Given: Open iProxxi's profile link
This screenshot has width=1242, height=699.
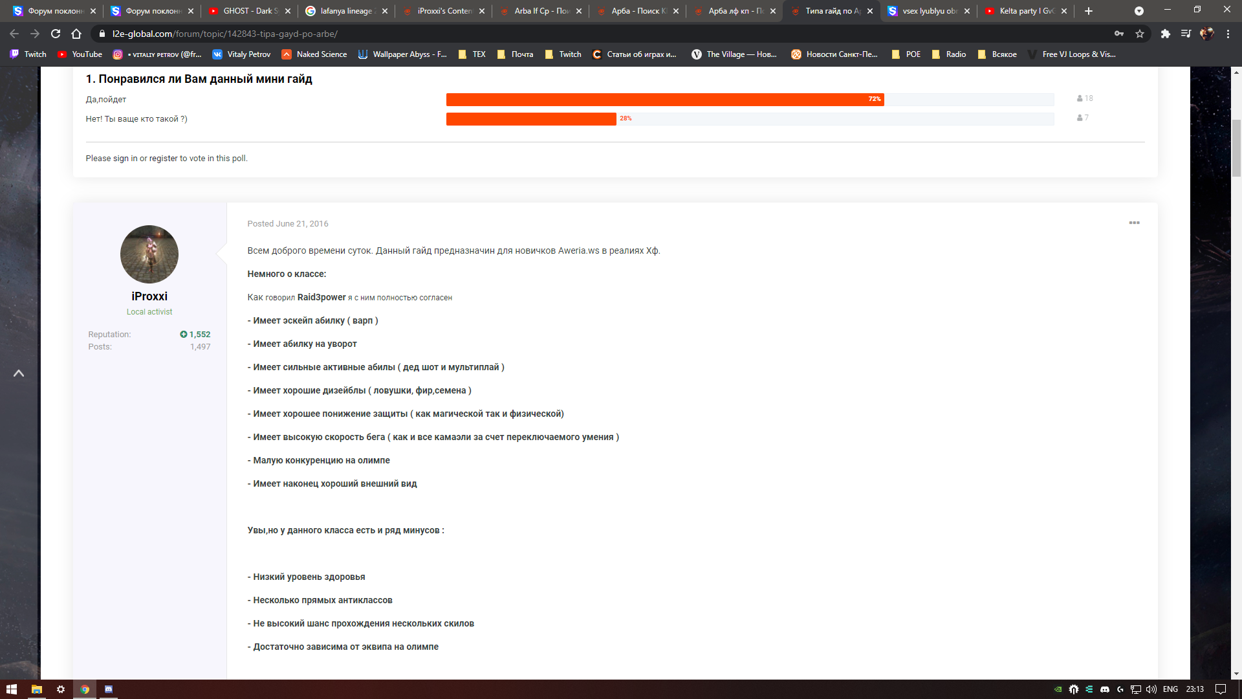Looking at the screenshot, I should click(x=149, y=296).
